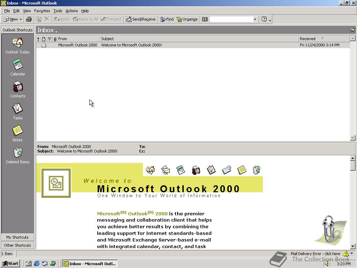
Task: Open the Edit menu
Action: [16, 11]
